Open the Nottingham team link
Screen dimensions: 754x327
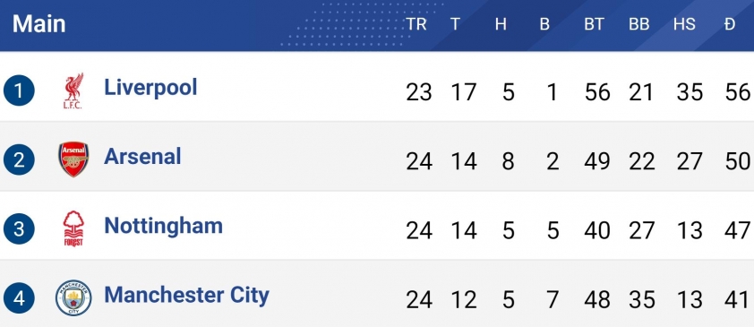pos(164,227)
